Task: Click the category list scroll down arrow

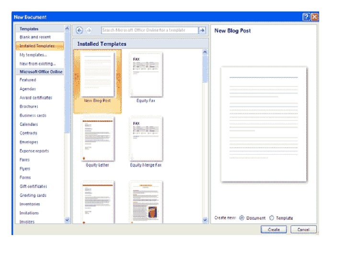Action: (67, 220)
